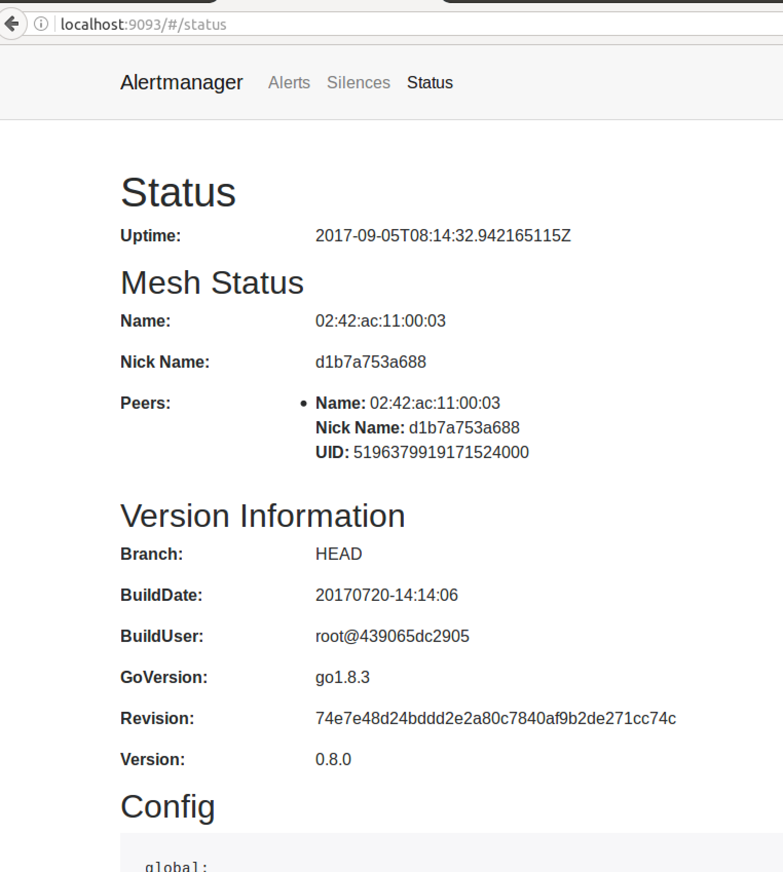
Task: Click the site information icon
Action: [x=41, y=24]
